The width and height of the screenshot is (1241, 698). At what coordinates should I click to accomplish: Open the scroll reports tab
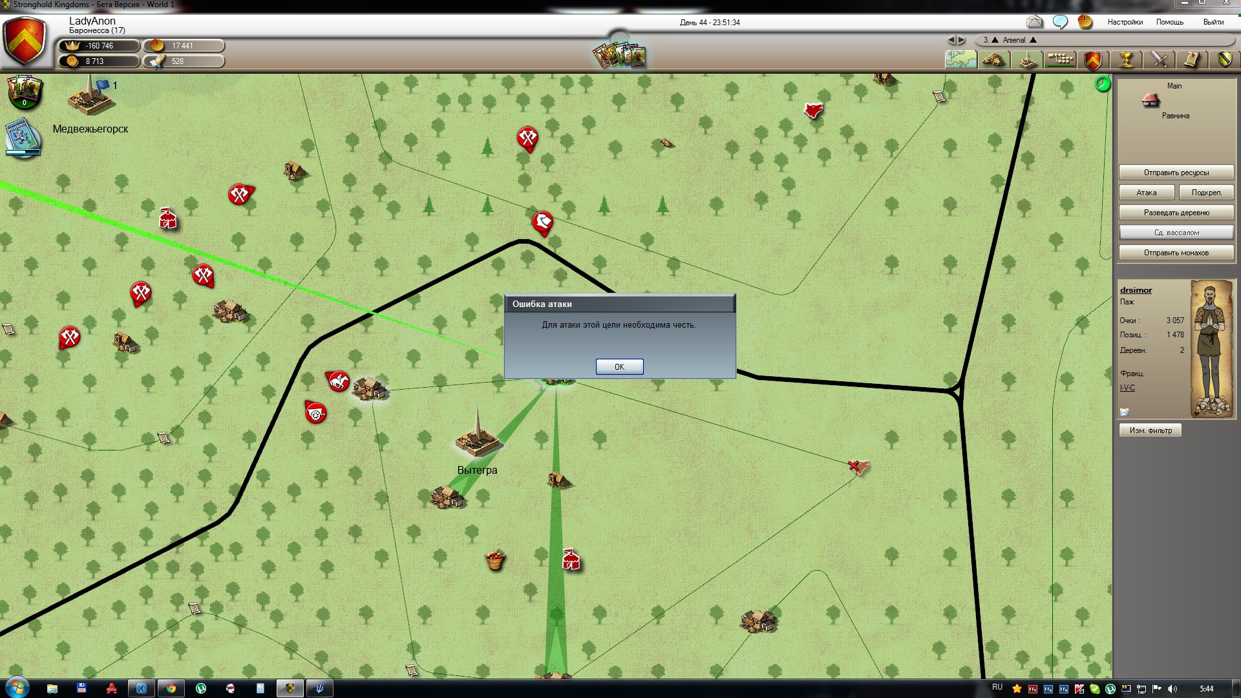click(x=1191, y=60)
